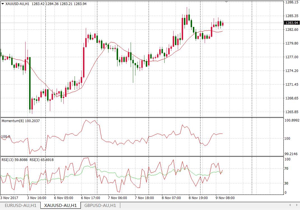300x210 pixels.
Task: Click the 100.0 level label in Momentum panel
Action: (6, 137)
